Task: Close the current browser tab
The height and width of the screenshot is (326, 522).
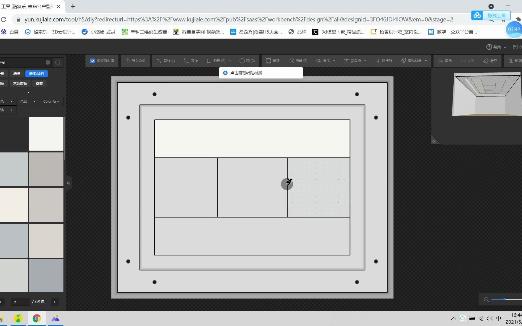Action: (59, 6)
